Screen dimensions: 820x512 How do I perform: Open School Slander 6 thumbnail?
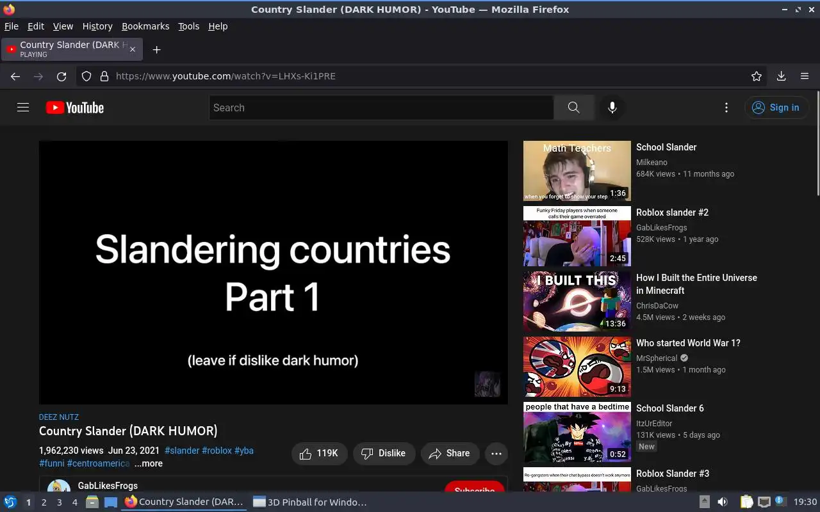click(x=577, y=432)
